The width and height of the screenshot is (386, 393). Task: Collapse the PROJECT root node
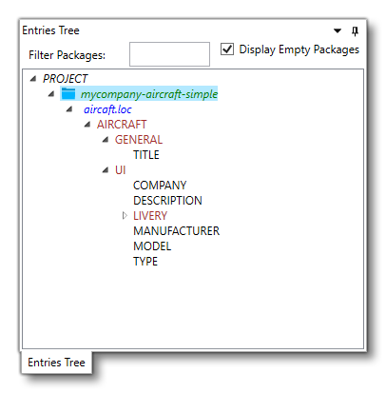33,78
